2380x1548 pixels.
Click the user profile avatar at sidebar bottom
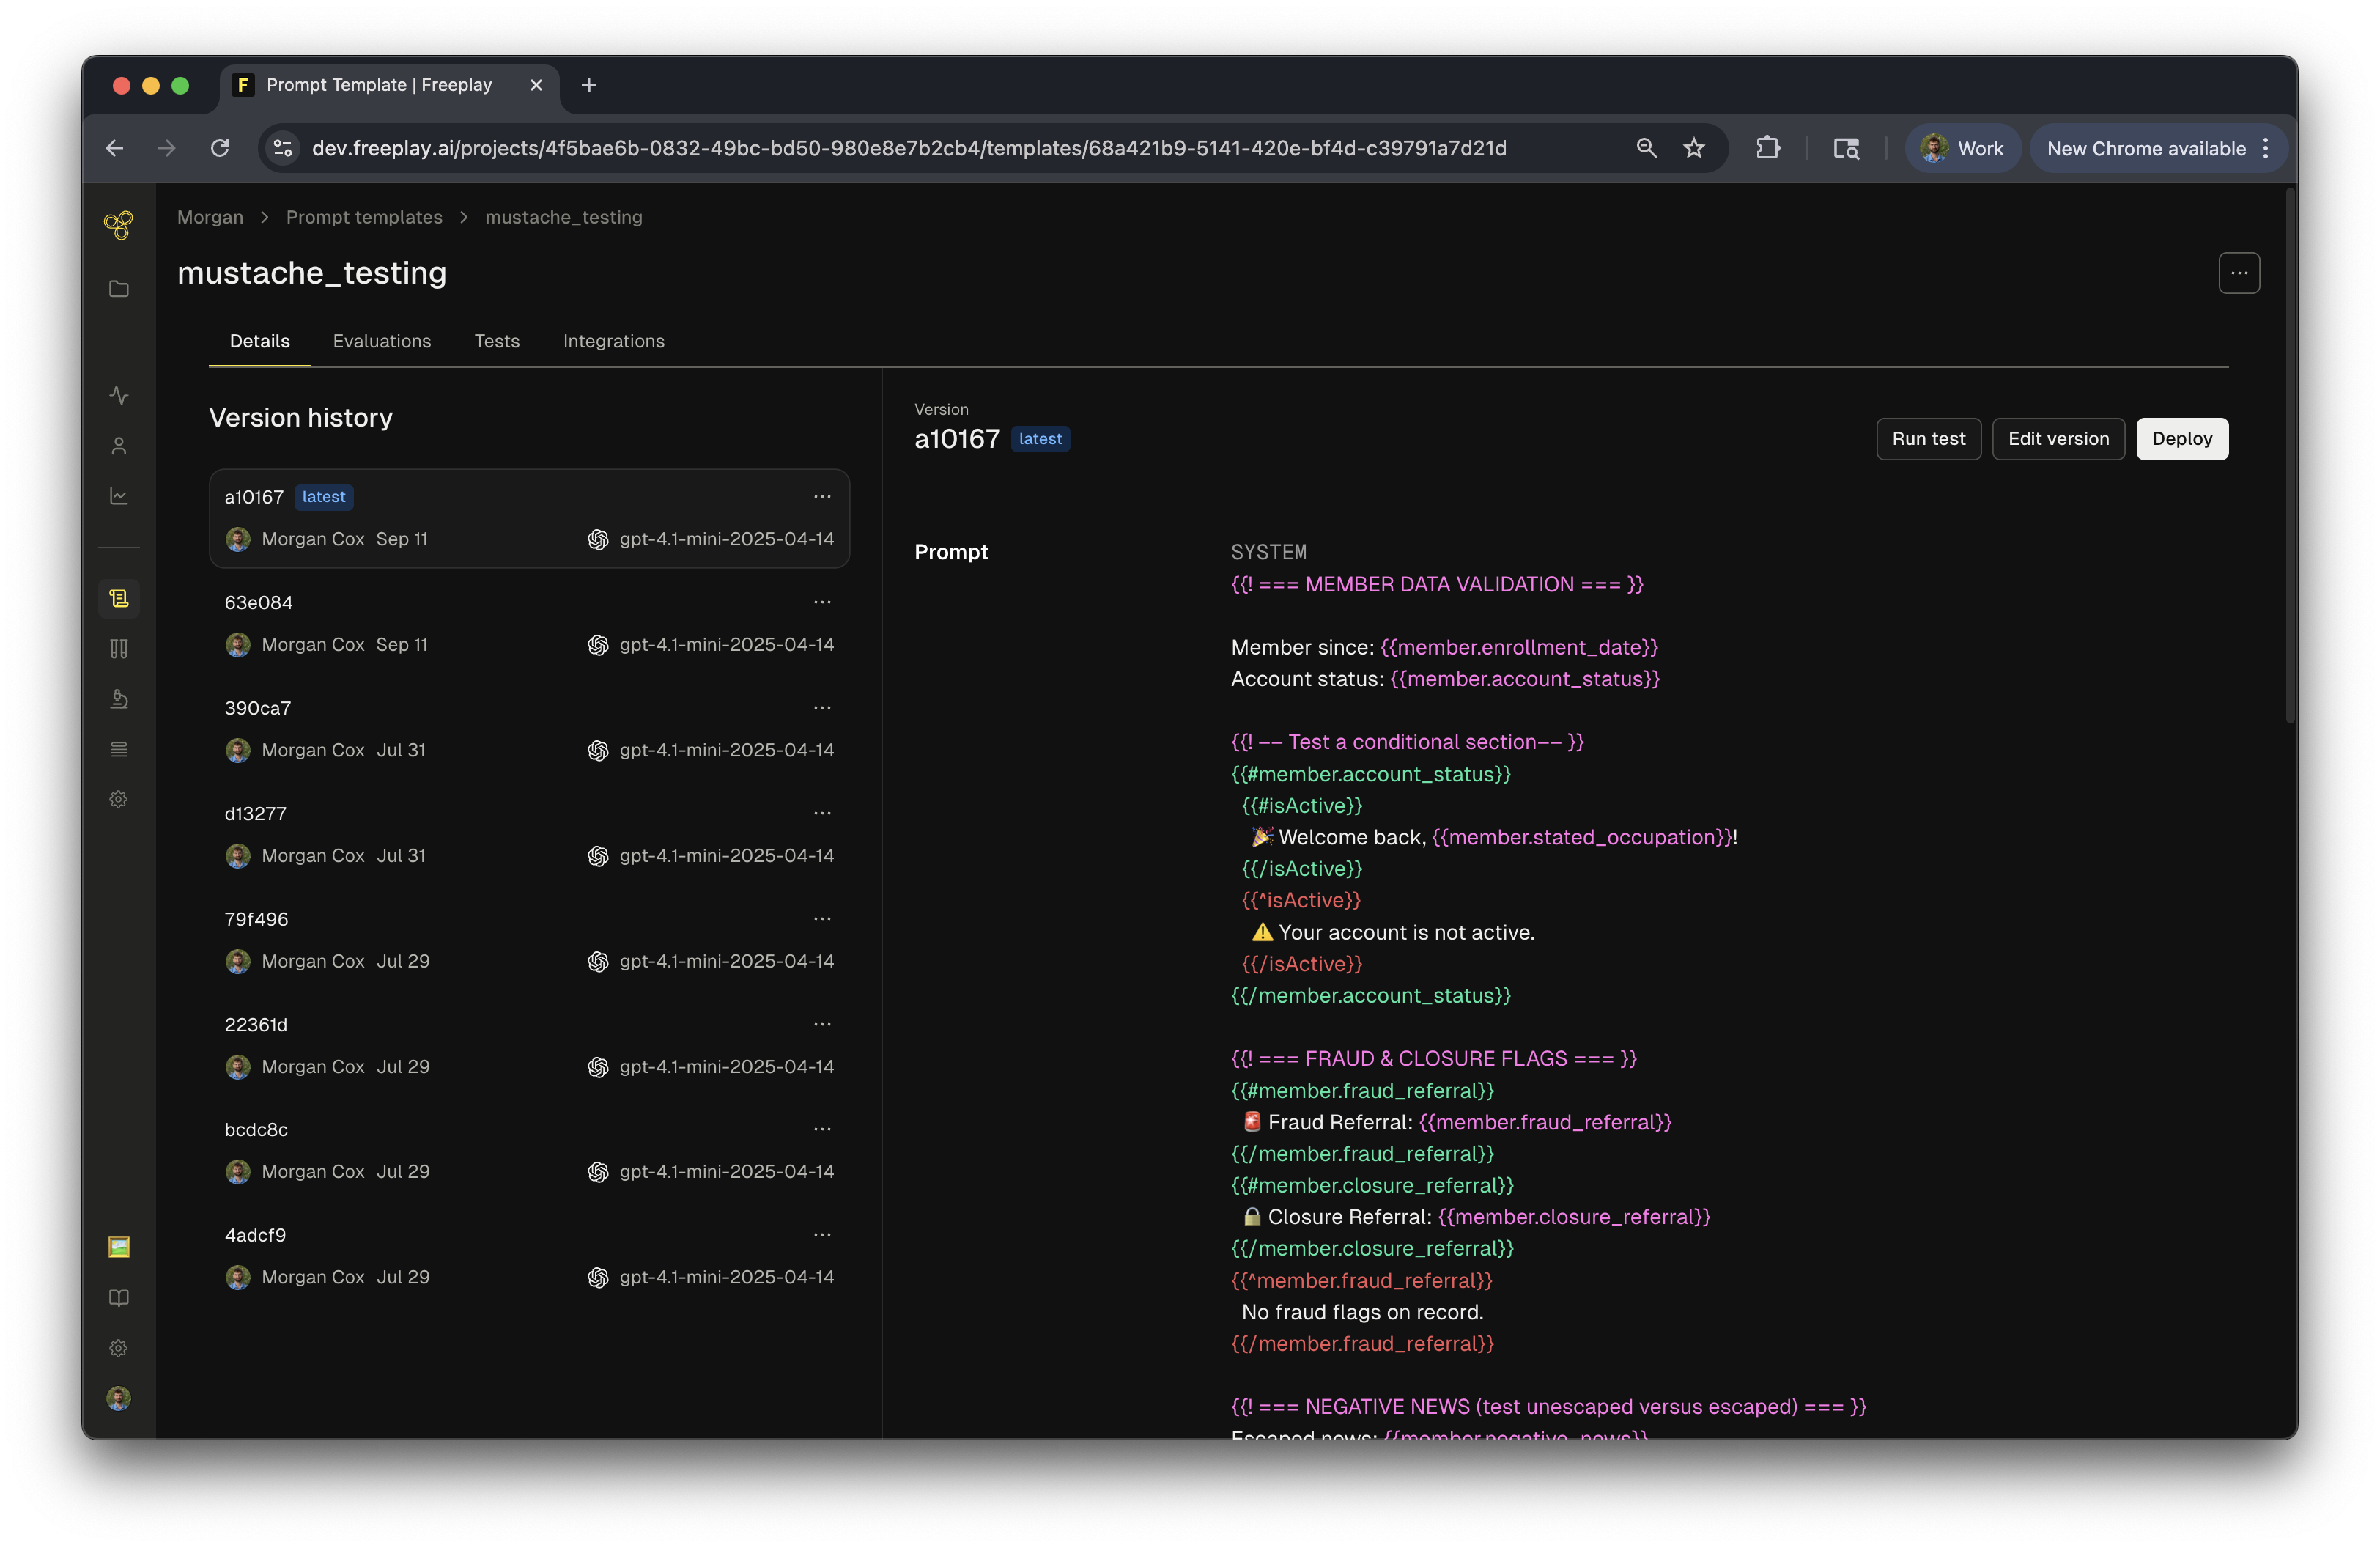pyautogui.click(x=118, y=1398)
